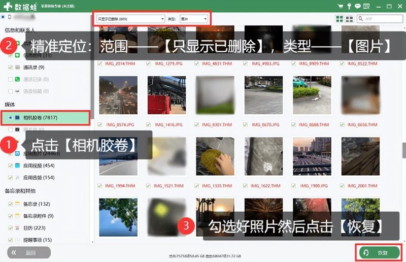Uncheck the 备忘录 (132) checkbox

tap(10, 204)
